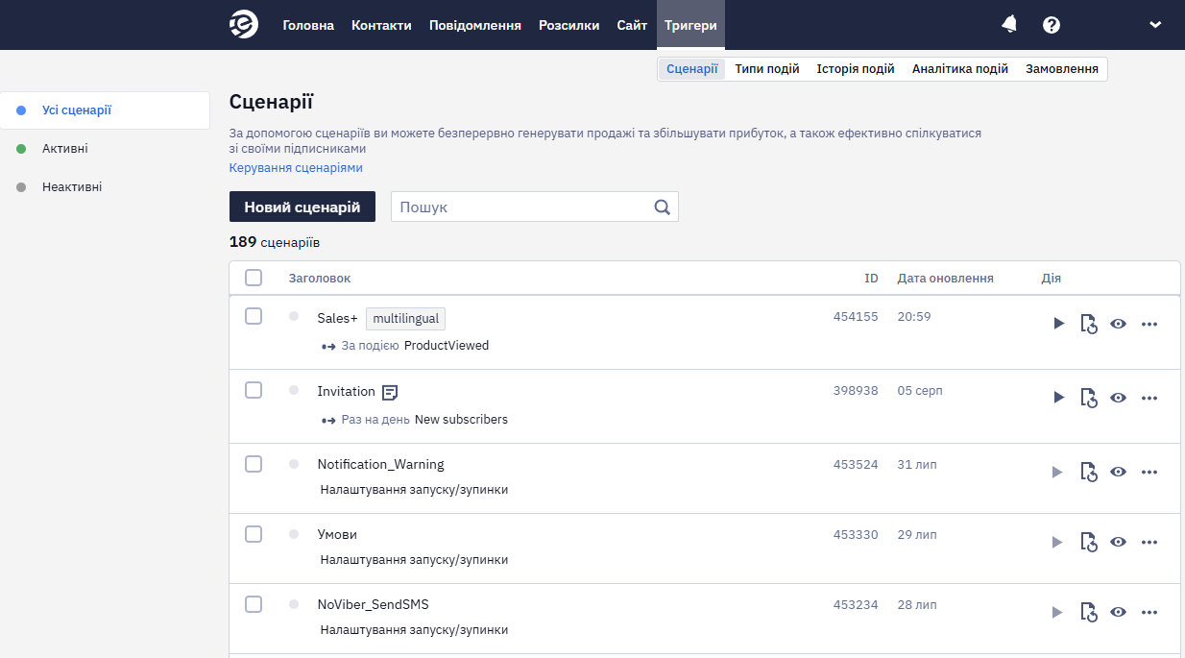Filter by Активні scenarios
Image resolution: width=1185 pixels, height=658 pixels.
click(65, 149)
